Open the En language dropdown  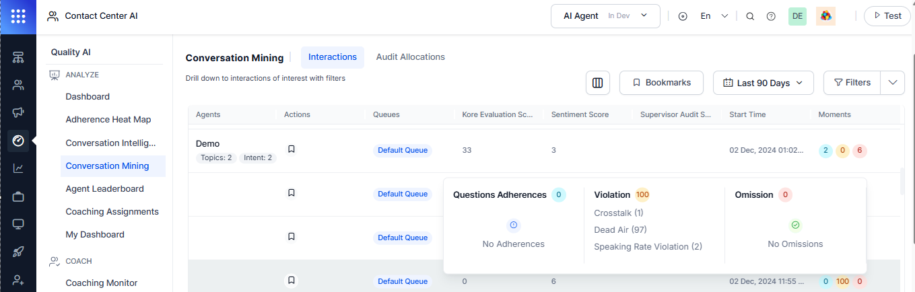click(x=714, y=16)
